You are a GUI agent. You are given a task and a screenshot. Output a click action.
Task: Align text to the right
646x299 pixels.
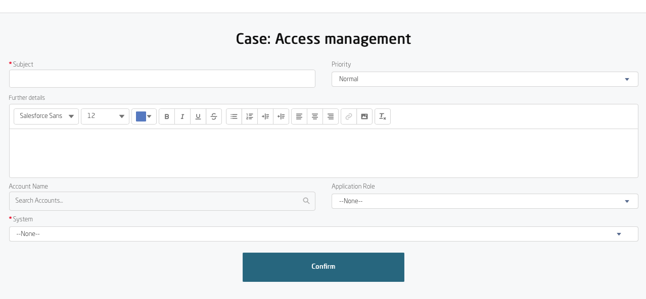point(331,116)
